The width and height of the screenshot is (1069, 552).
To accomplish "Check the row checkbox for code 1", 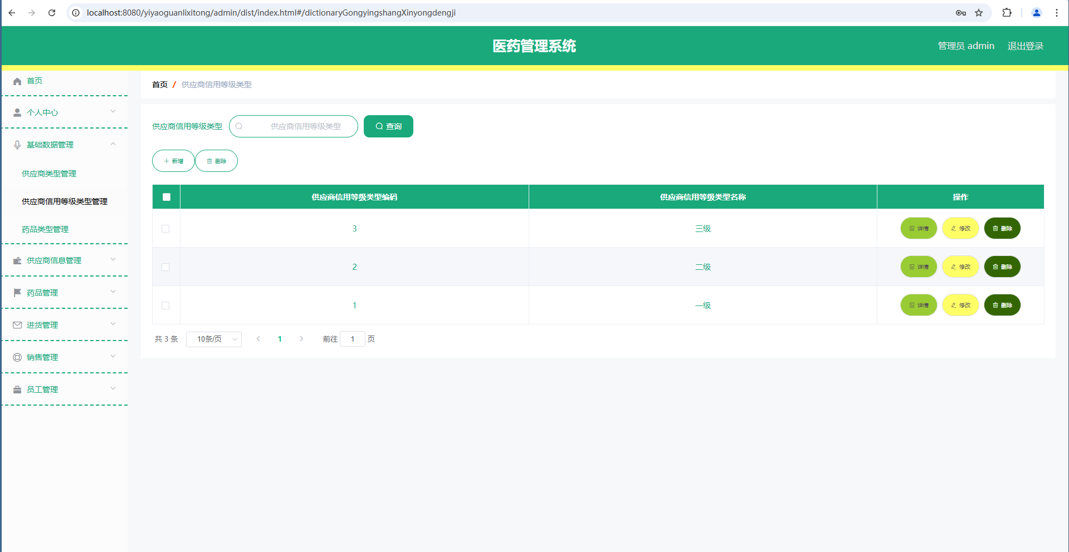I will coord(165,305).
